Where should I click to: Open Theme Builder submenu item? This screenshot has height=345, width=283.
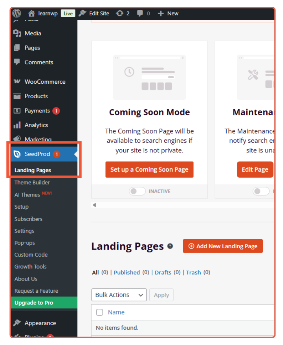[x=32, y=182]
